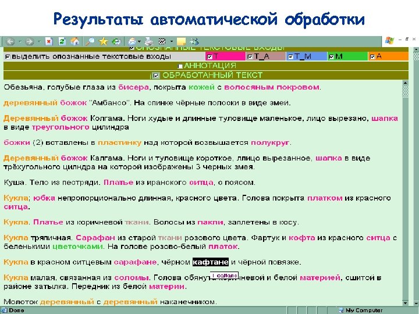Screen dimensions: 419x314
Task: Open the Home page icon
Action: 75,42
